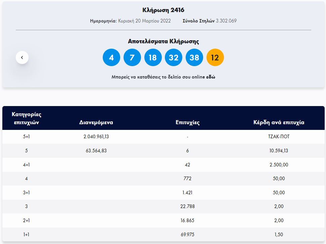
Task: Click the 'Αποτελέσματα Κλήρωσης' heading
Action: [x=163, y=41]
